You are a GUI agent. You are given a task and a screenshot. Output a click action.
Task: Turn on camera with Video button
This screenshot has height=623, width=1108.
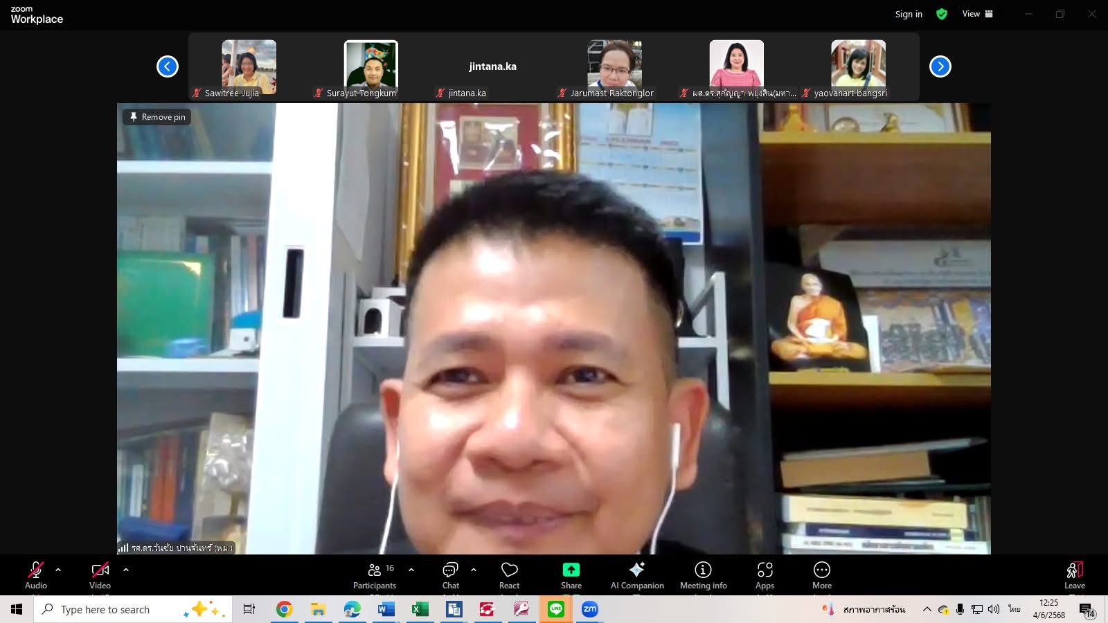[100, 575]
